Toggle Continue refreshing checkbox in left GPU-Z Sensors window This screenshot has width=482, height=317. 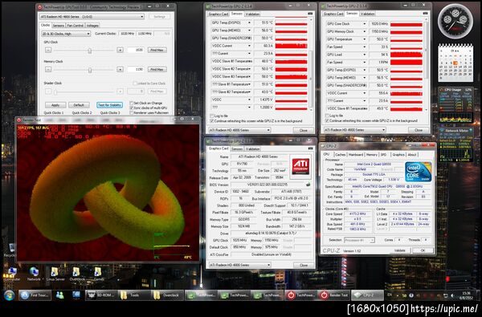coord(211,121)
